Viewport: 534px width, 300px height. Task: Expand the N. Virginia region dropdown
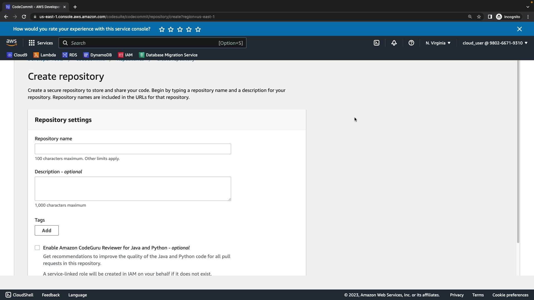click(x=438, y=43)
